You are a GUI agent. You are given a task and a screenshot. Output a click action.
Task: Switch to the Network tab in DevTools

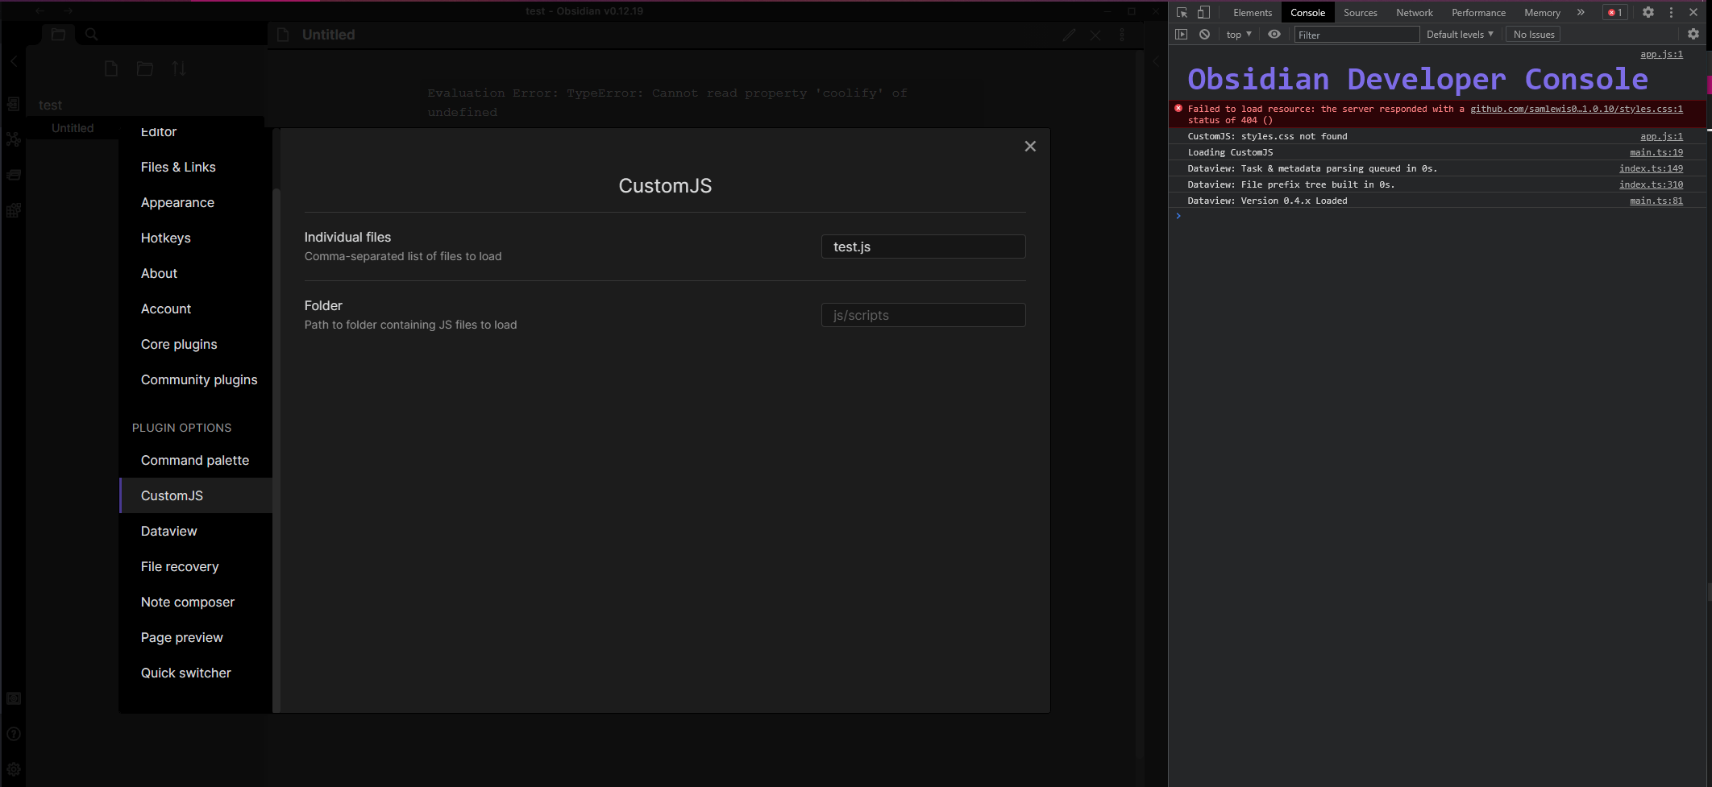(1414, 12)
